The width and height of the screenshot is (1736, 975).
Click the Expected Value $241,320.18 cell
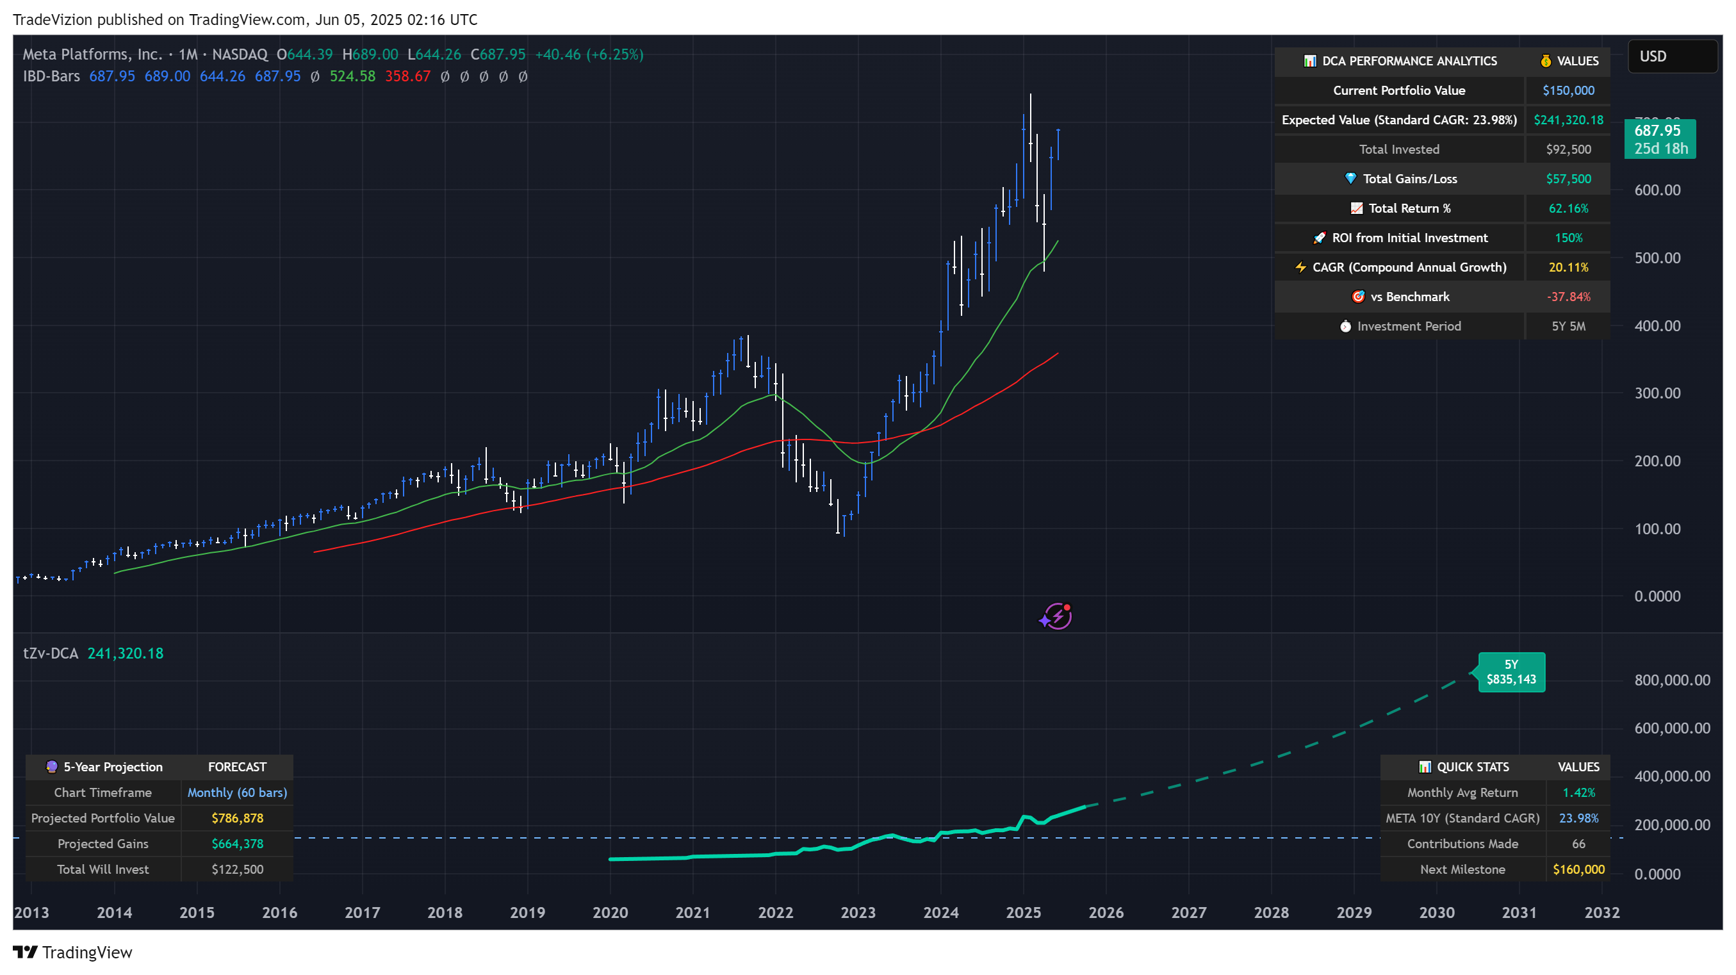click(1568, 120)
